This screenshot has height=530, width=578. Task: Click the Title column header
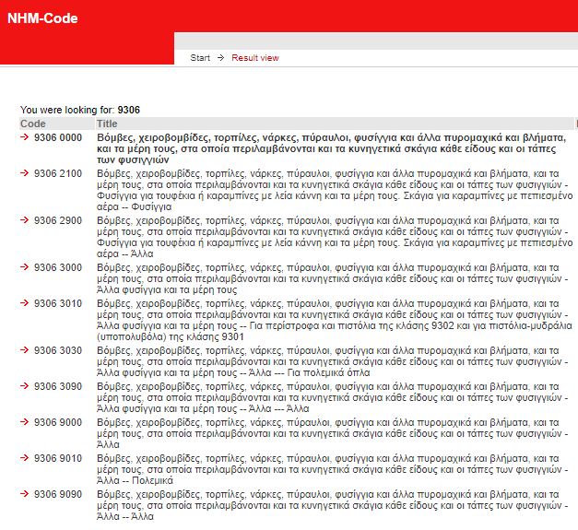point(107,124)
